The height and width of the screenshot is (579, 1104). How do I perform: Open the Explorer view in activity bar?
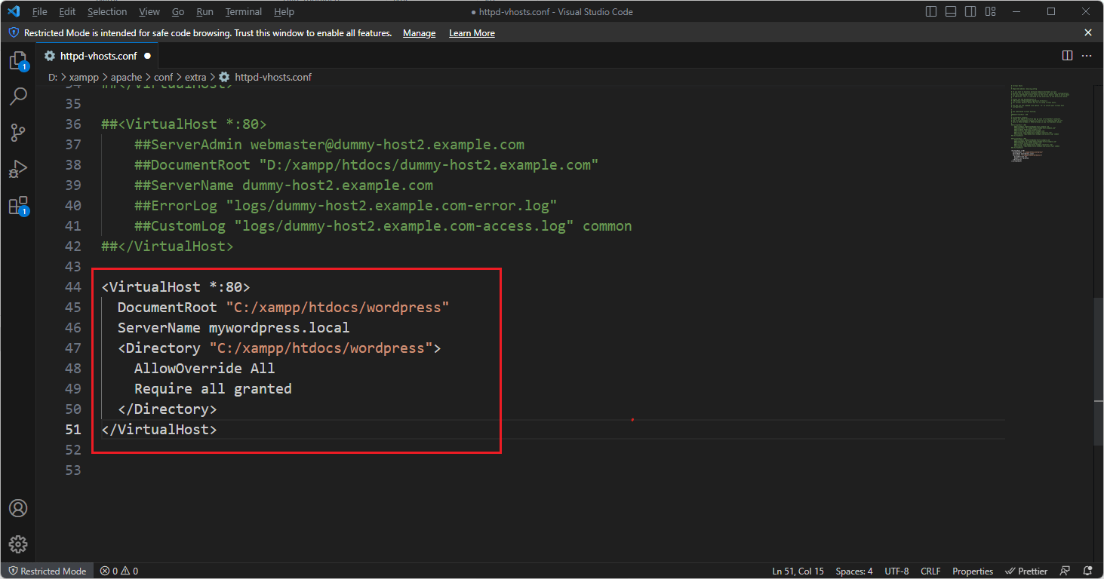pos(18,61)
